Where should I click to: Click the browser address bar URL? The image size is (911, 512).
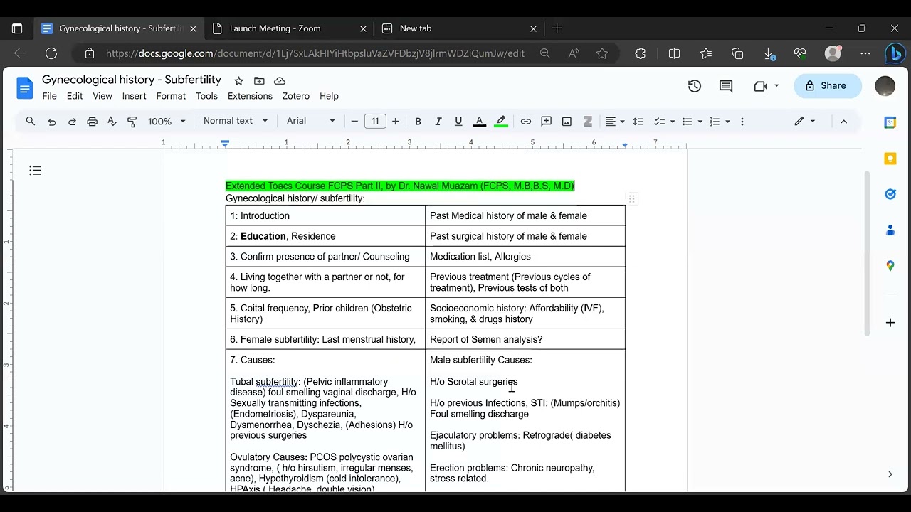[315, 53]
